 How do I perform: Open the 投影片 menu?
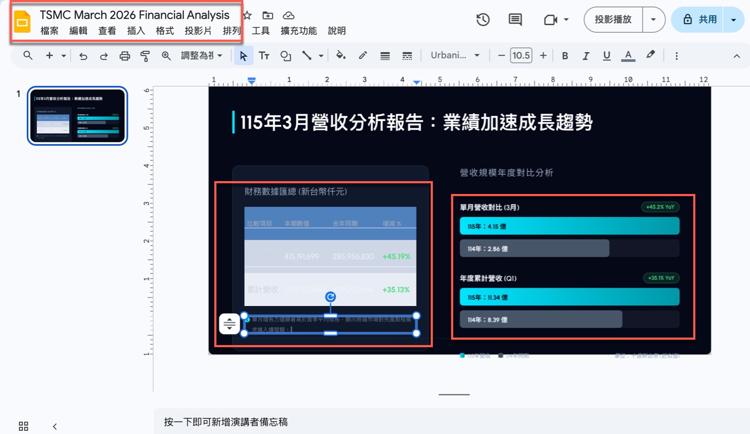tap(198, 31)
